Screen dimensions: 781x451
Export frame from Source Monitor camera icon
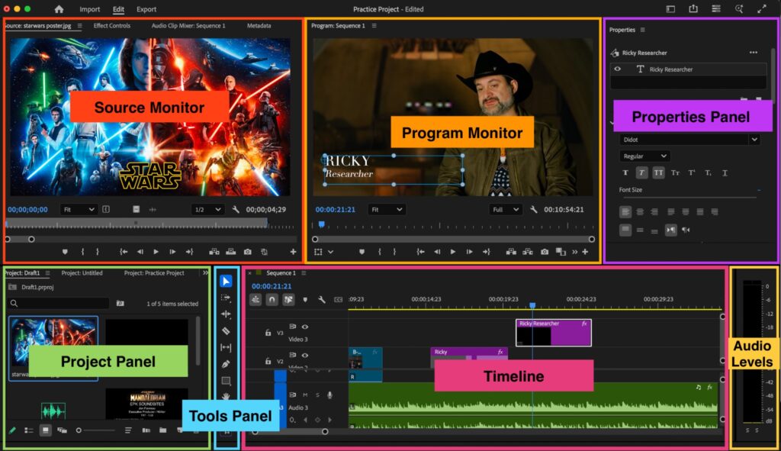(x=248, y=252)
